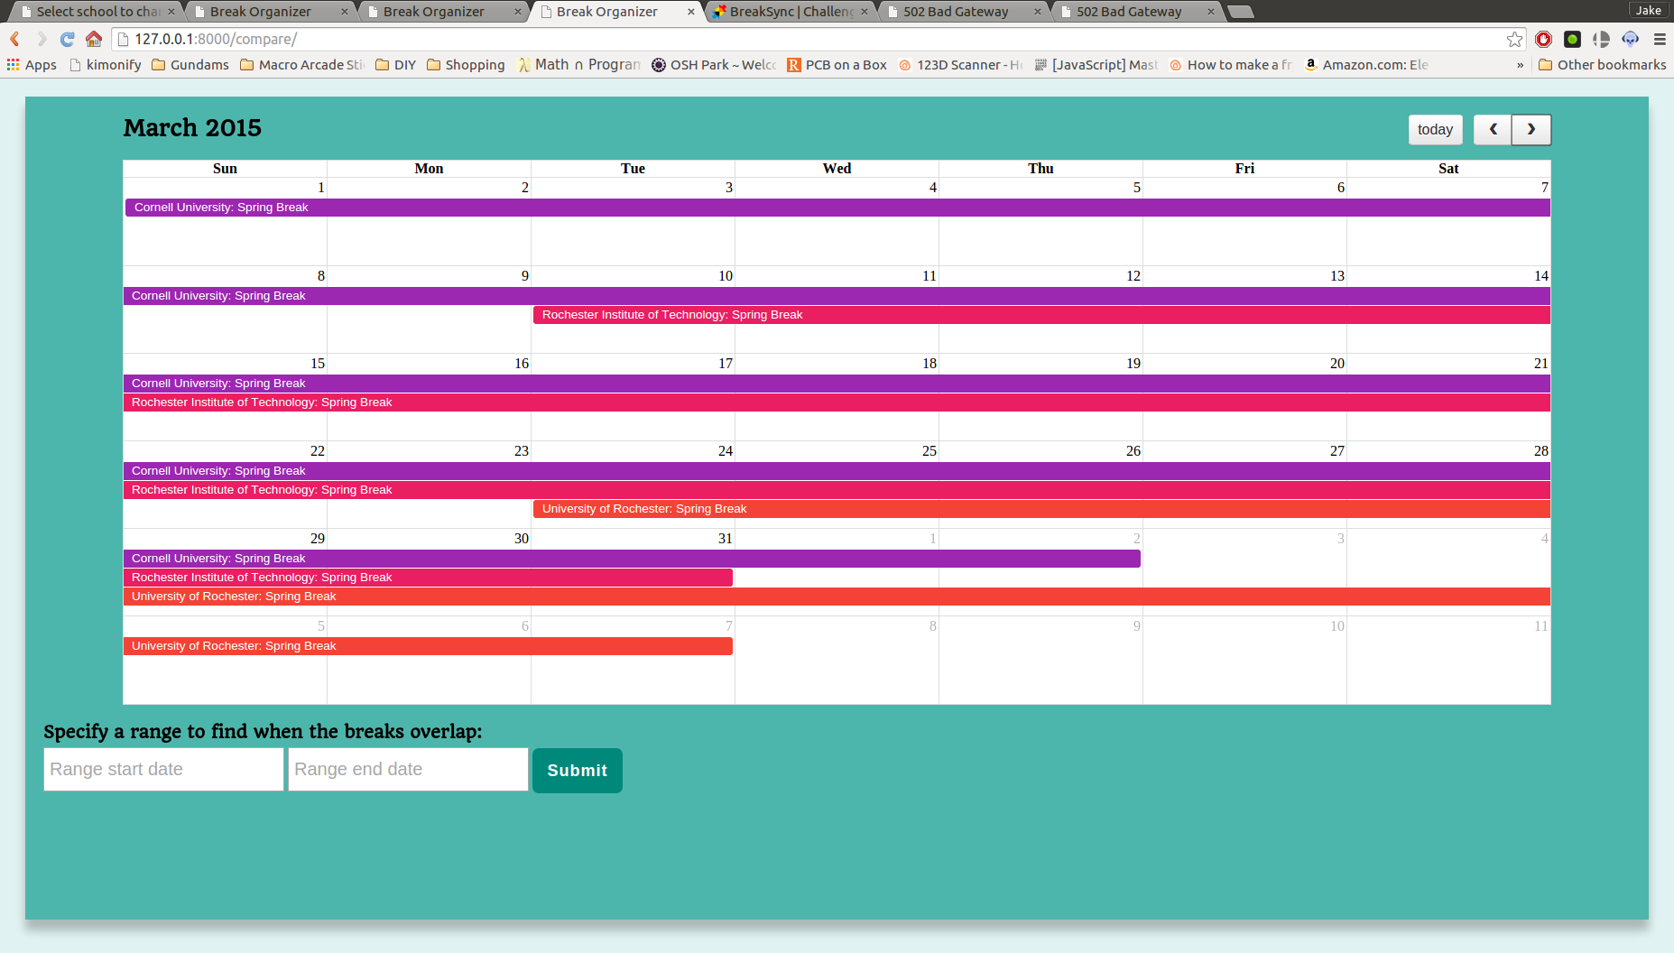Close the Select school to char tab
Image resolution: width=1674 pixels, height=953 pixels.
click(x=171, y=12)
